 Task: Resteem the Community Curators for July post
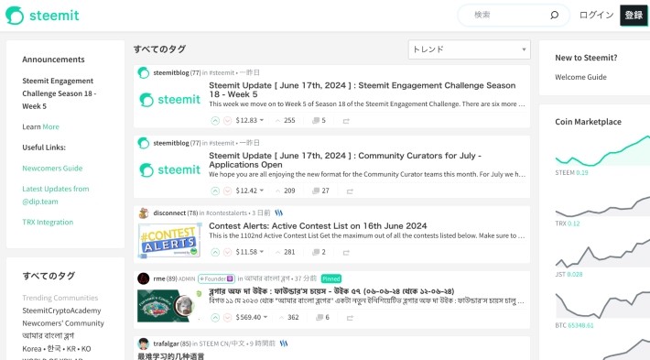[350, 191]
